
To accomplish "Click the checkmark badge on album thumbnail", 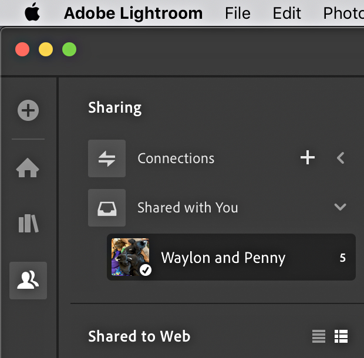I will click(x=146, y=270).
